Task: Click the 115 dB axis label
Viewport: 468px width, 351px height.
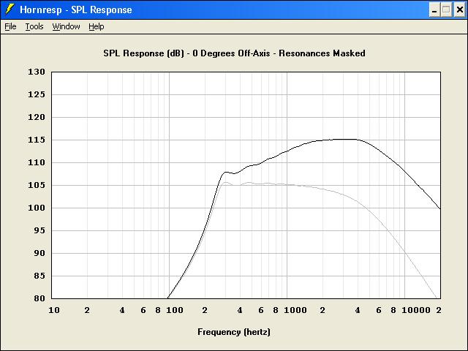Action: coord(37,140)
